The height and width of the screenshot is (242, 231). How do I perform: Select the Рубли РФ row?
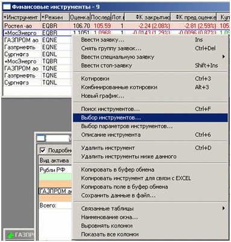click(x=55, y=170)
